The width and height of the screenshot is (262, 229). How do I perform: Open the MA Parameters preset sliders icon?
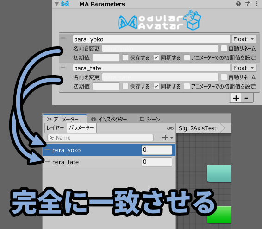(248, 4)
